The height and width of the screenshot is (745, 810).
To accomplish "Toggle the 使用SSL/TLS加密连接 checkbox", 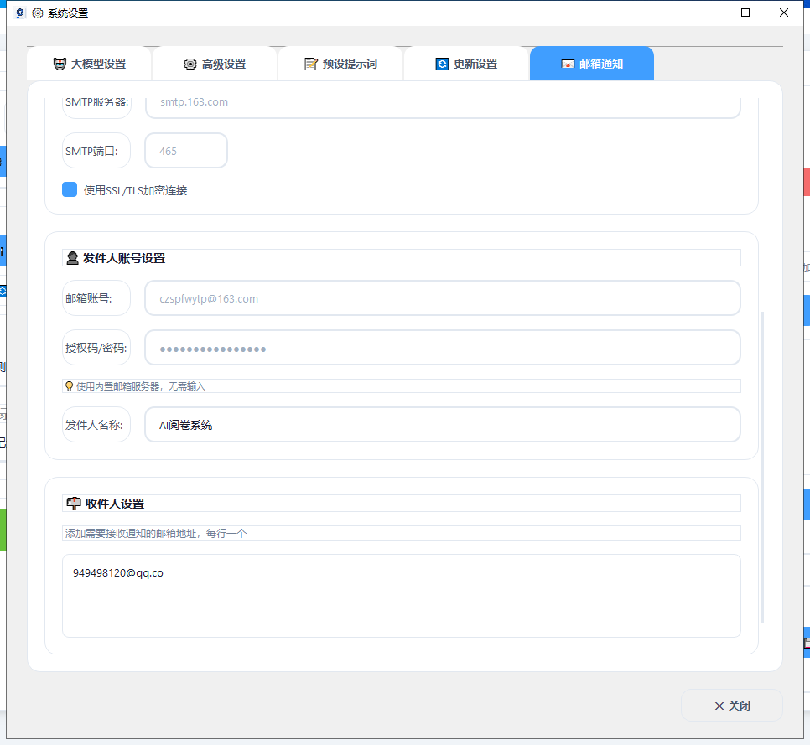I will pos(70,189).
